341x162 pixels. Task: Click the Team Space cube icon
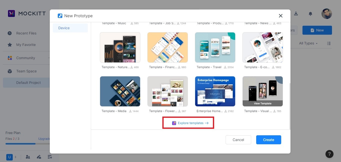[x=10, y=71]
